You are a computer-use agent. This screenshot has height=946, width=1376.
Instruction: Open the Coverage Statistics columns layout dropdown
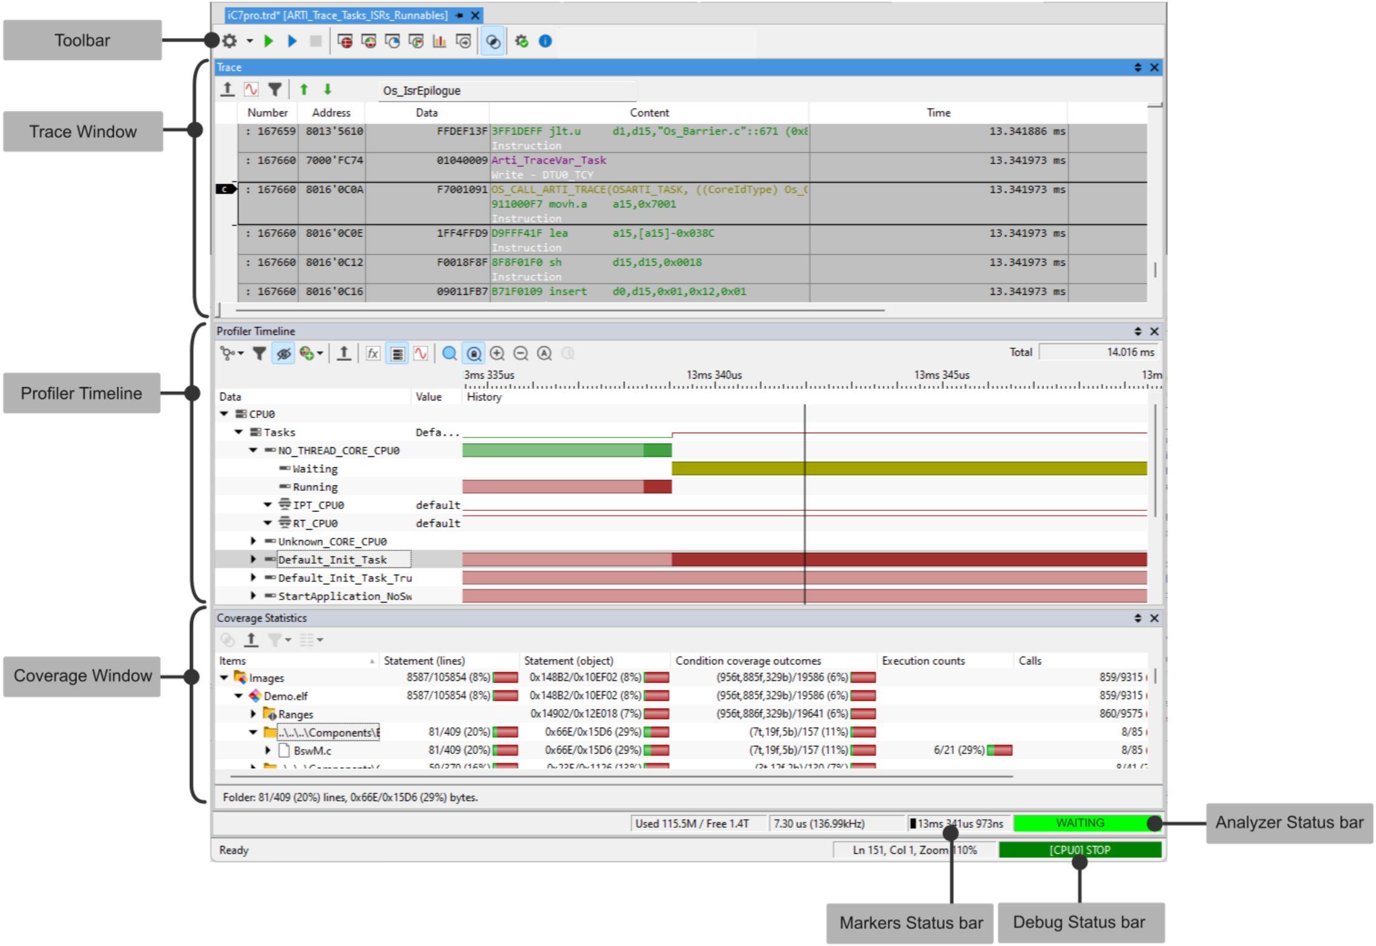(311, 640)
